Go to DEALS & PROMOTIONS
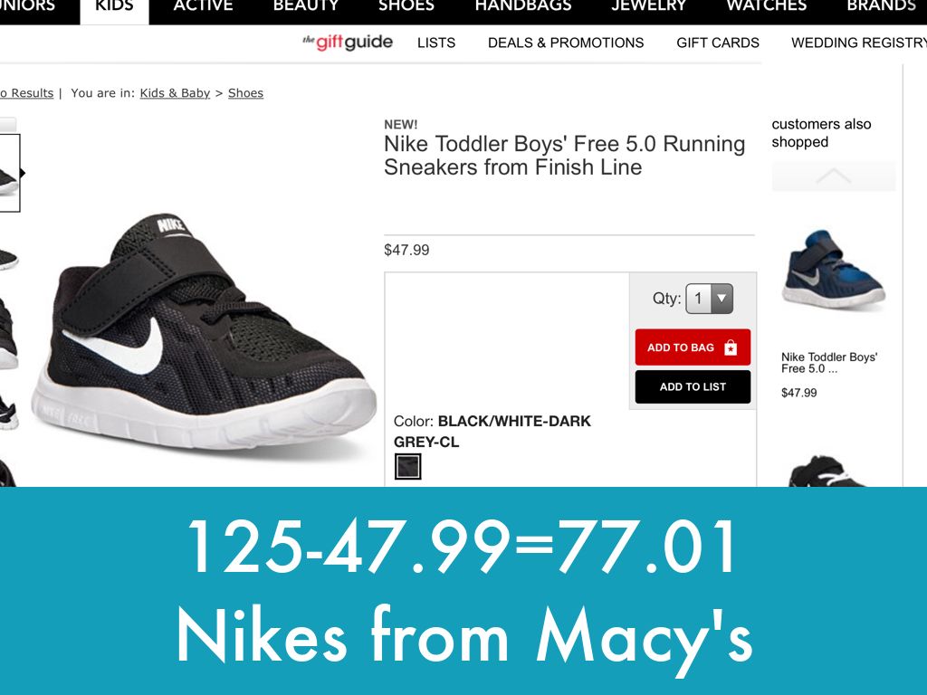 pyautogui.click(x=566, y=43)
